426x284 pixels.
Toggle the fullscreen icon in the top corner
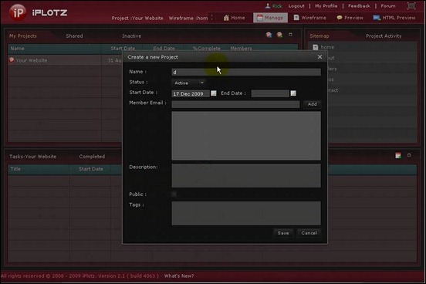click(x=411, y=5)
